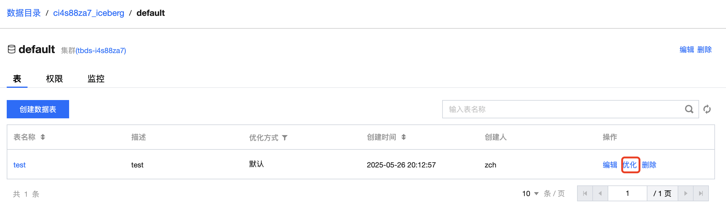
Task: Focus the table name search field
Action: 563,109
